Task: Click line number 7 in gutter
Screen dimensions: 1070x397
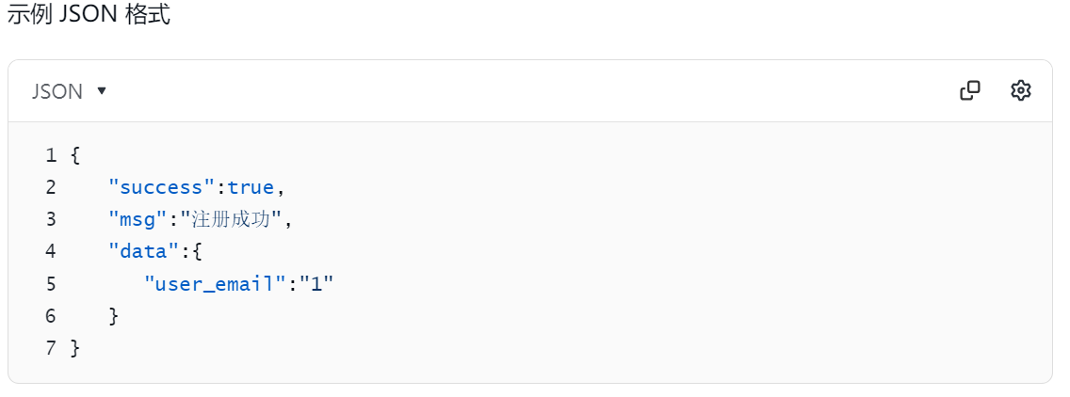Action: pos(51,348)
